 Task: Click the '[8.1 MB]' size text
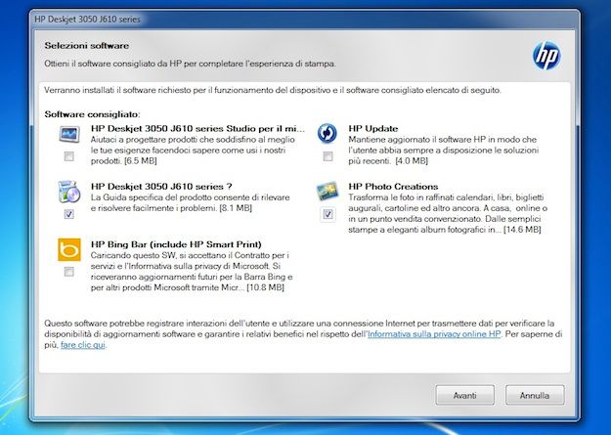[x=236, y=208]
